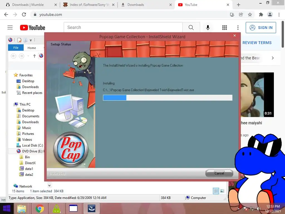Switch to Index of /Software/Sony tab
285x214 pixels.
89,5
